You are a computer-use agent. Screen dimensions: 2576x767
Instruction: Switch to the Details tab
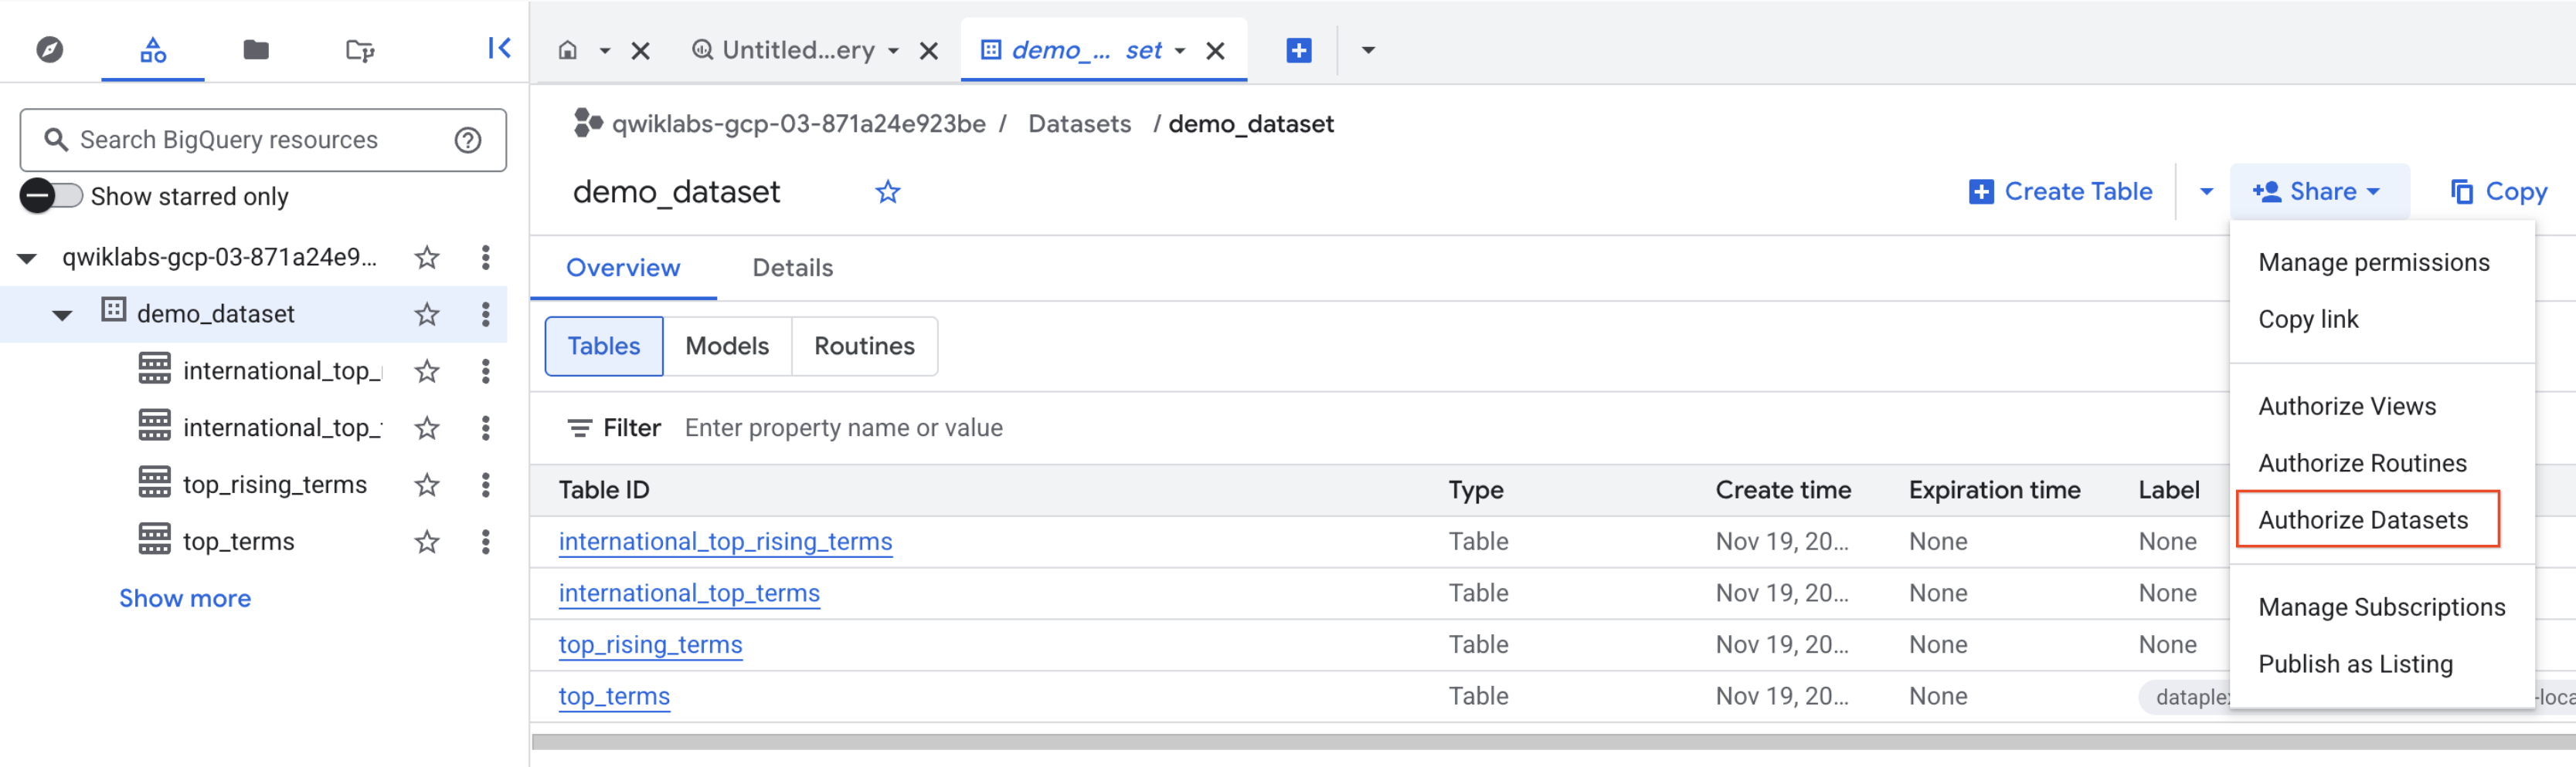(x=792, y=268)
